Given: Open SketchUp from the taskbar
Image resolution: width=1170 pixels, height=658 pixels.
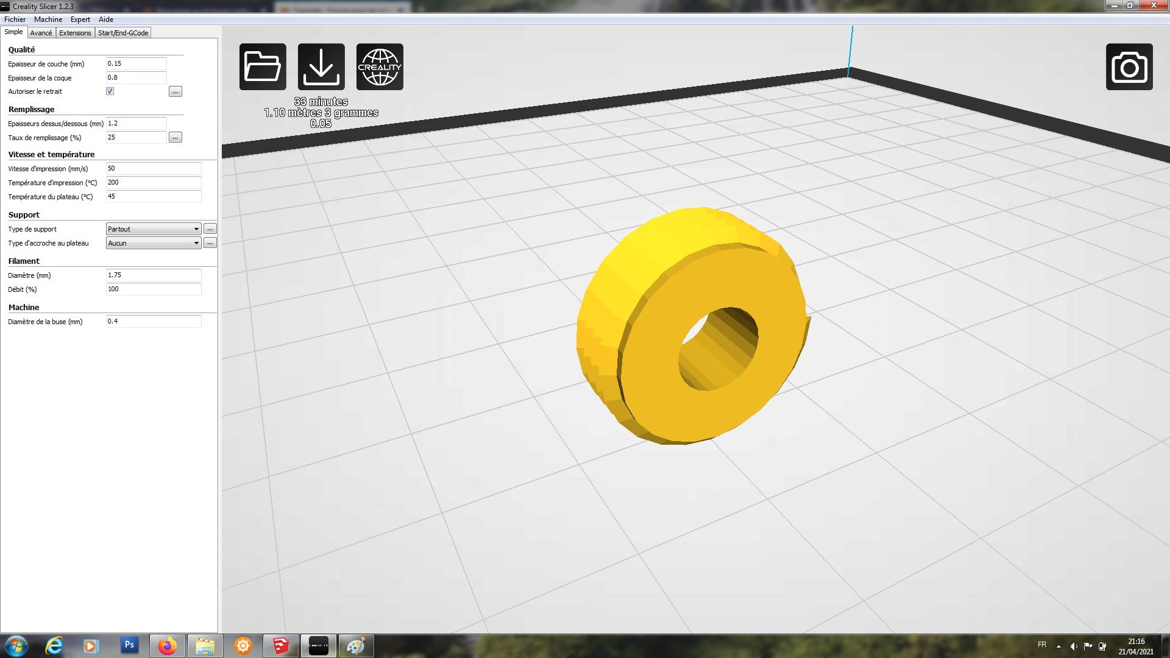Looking at the screenshot, I should point(280,646).
